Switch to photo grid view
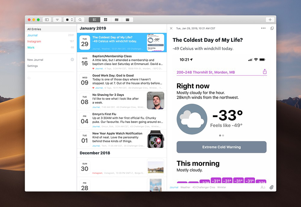301x207 pixels. point(106,20)
